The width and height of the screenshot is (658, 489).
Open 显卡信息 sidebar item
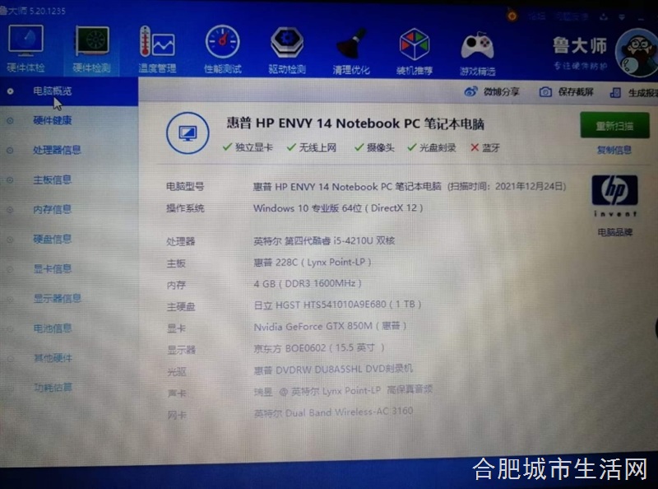[x=52, y=269]
